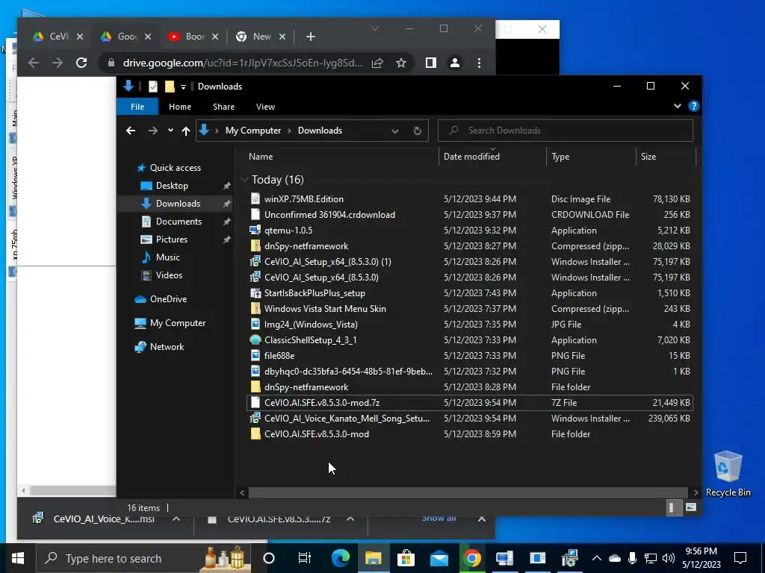Image resolution: width=765 pixels, height=573 pixels.
Task: Click New Folder quick access toolbar icon
Action: click(x=170, y=87)
